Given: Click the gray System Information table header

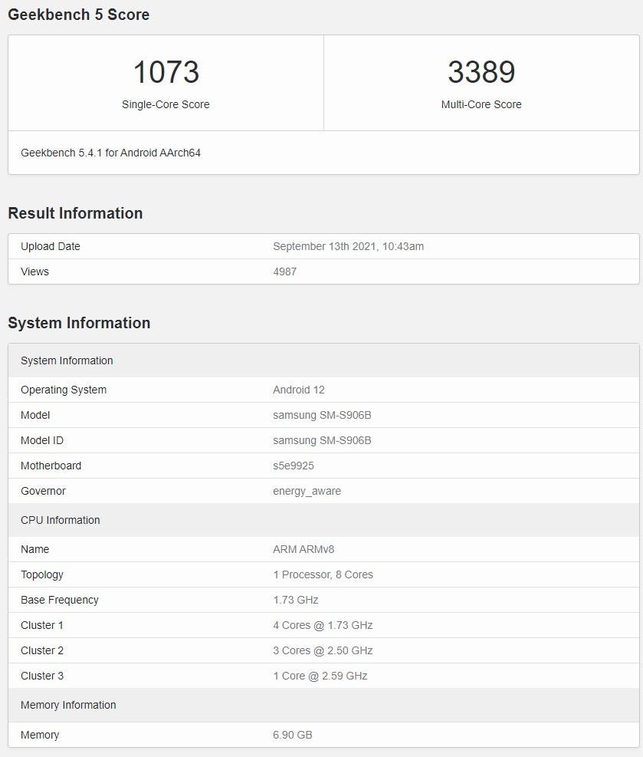Looking at the screenshot, I should point(323,360).
